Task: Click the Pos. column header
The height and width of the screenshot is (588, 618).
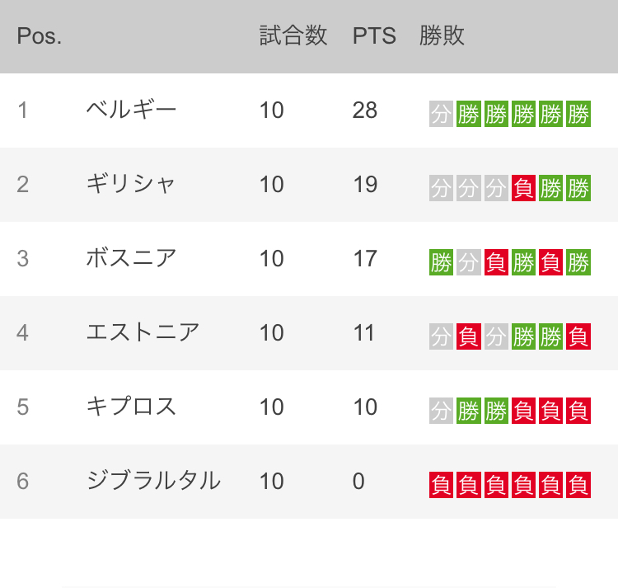Action: pyautogui.click(x=39, y=36)
